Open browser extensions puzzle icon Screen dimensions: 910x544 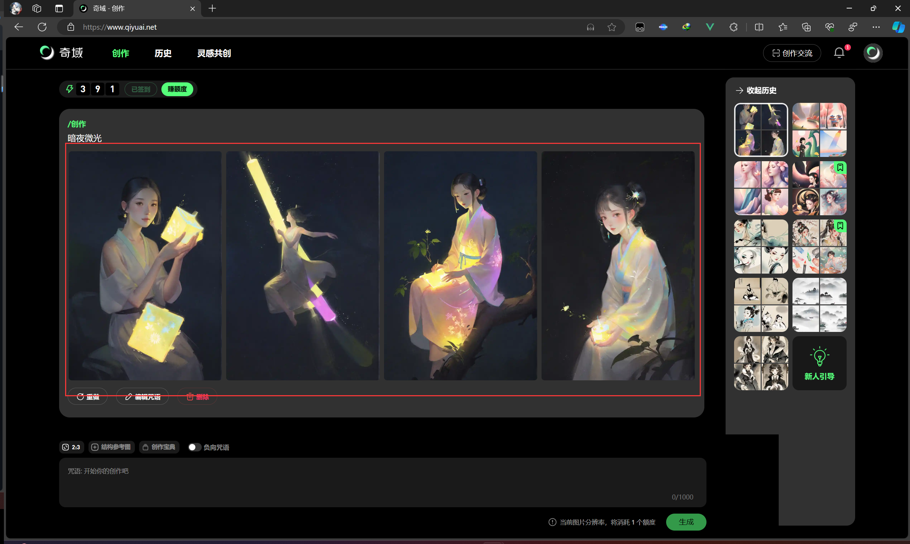[x=733, y=27]
